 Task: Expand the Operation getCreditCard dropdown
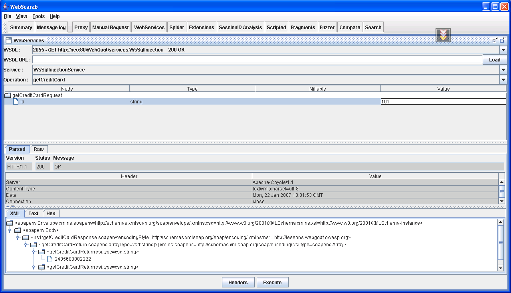pos(503,80)
